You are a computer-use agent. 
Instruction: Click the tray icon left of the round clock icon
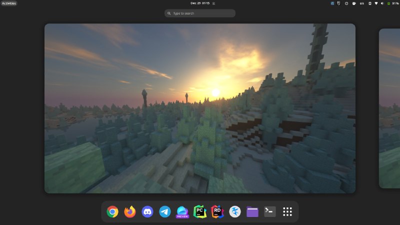click(339, 3)
